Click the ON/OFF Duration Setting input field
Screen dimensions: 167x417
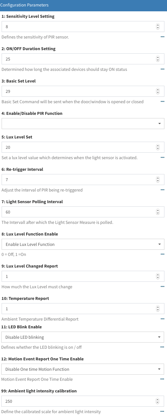(x=83, y=59)
